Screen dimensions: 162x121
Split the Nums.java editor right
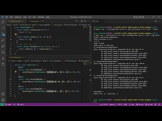click(x=85, y=21)
